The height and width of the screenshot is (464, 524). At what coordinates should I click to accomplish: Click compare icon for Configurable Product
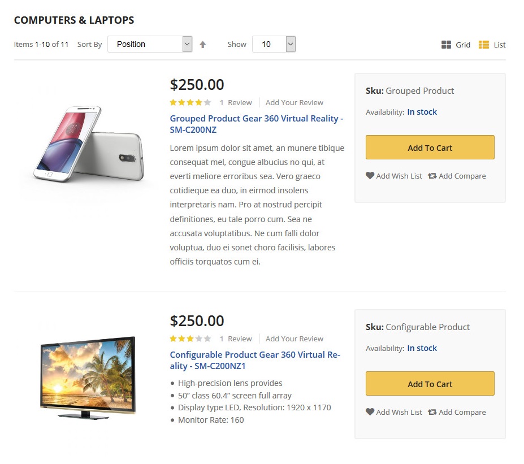tap(432, 412)
